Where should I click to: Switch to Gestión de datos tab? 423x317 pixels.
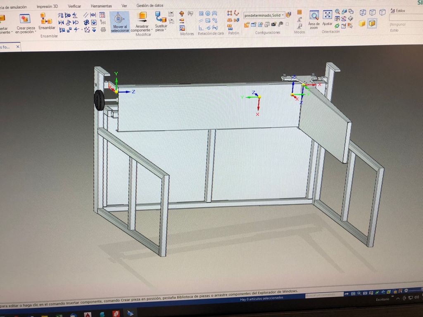[x=150, y=5]
